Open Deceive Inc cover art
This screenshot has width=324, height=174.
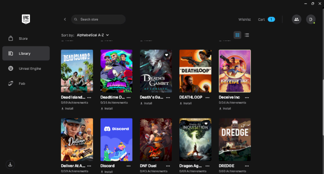235,71
